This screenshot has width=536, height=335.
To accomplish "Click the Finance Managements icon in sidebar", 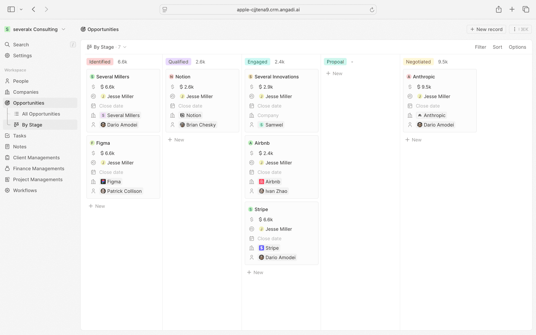I will [x=7, y=168].
